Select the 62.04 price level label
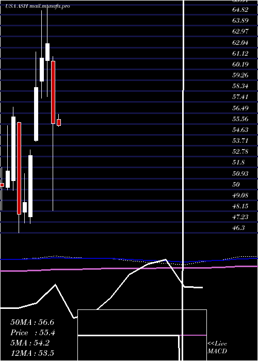 point(240,42)
